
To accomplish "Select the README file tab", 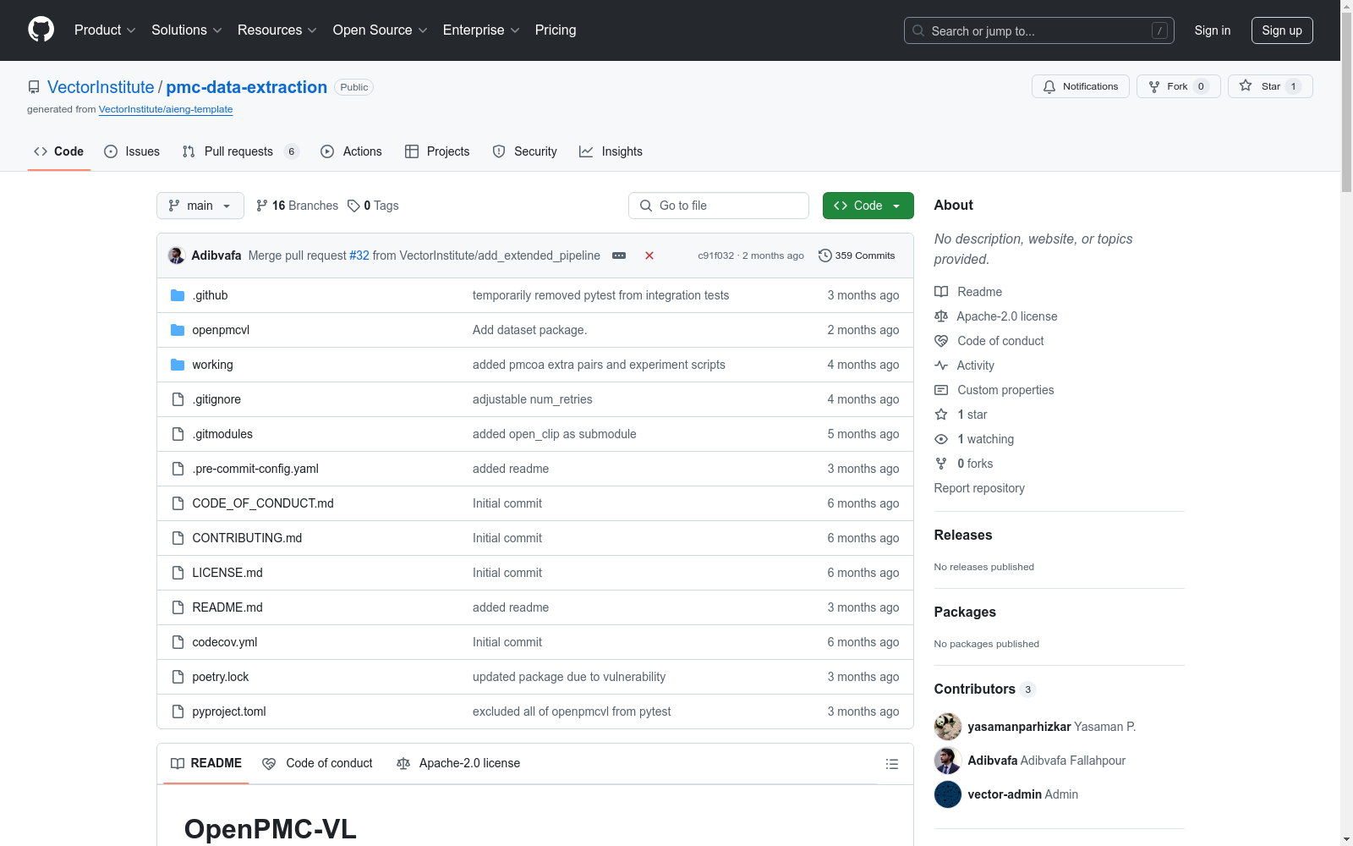I will pos(206,763).
